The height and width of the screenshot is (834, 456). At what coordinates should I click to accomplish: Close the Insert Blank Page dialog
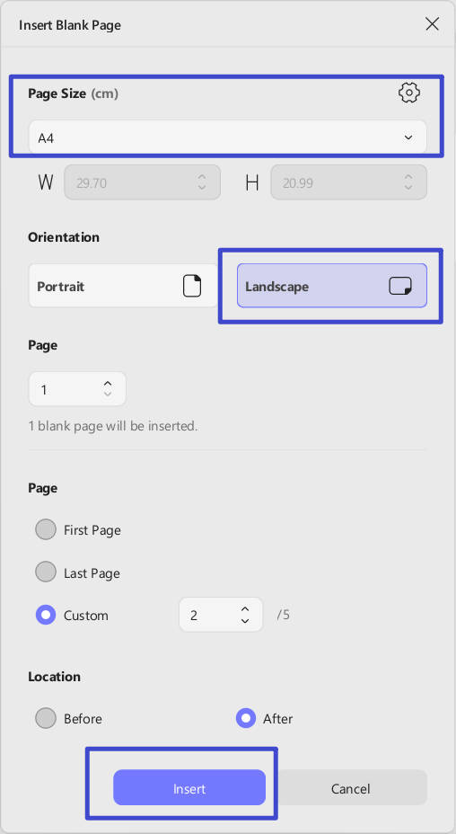(x=432, y=24)
